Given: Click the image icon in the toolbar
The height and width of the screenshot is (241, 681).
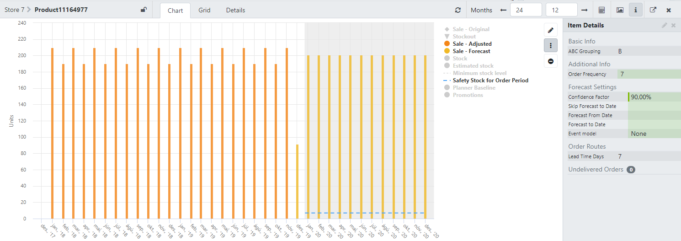Looking at the screenshot, I should pos(620,10).
